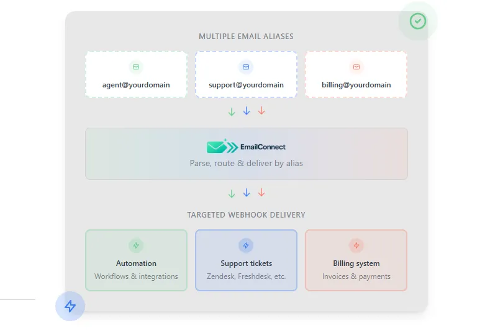The height and width of the screenshot is (331, 490).
Task: Select the support@yourdomain alias card
Action: click(x=246, y=75)
